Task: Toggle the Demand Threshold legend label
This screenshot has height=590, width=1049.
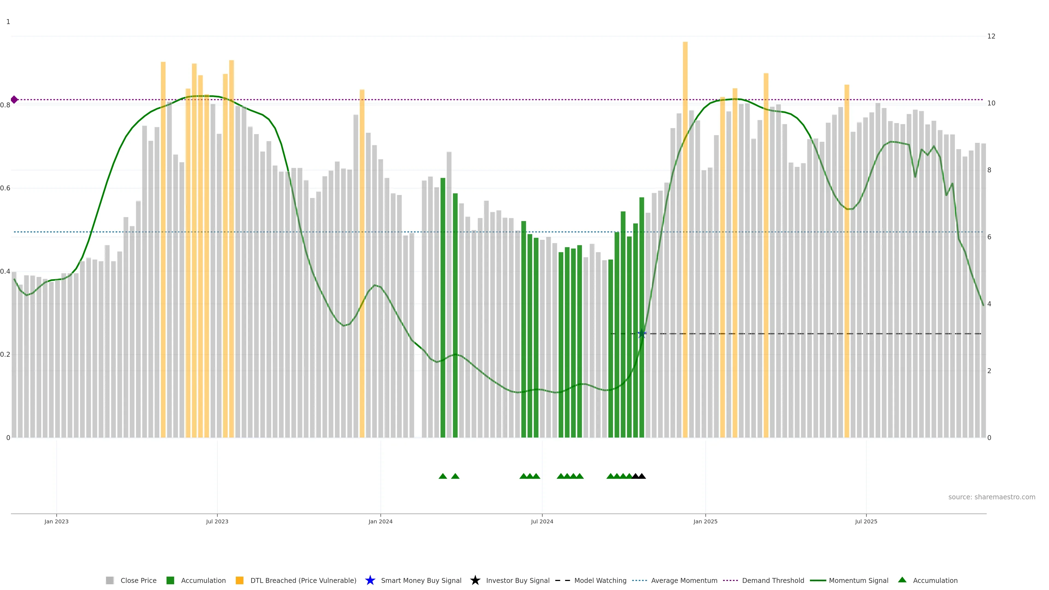Action: click(773, 580)
